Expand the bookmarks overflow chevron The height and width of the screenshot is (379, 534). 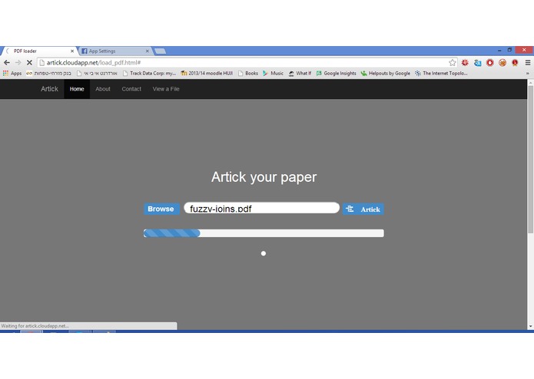(x=528, y=73)
